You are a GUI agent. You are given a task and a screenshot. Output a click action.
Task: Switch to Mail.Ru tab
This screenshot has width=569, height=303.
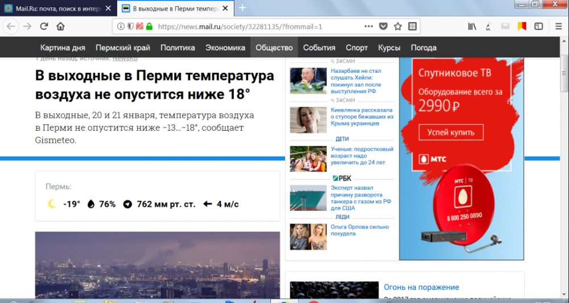(57, 9)
